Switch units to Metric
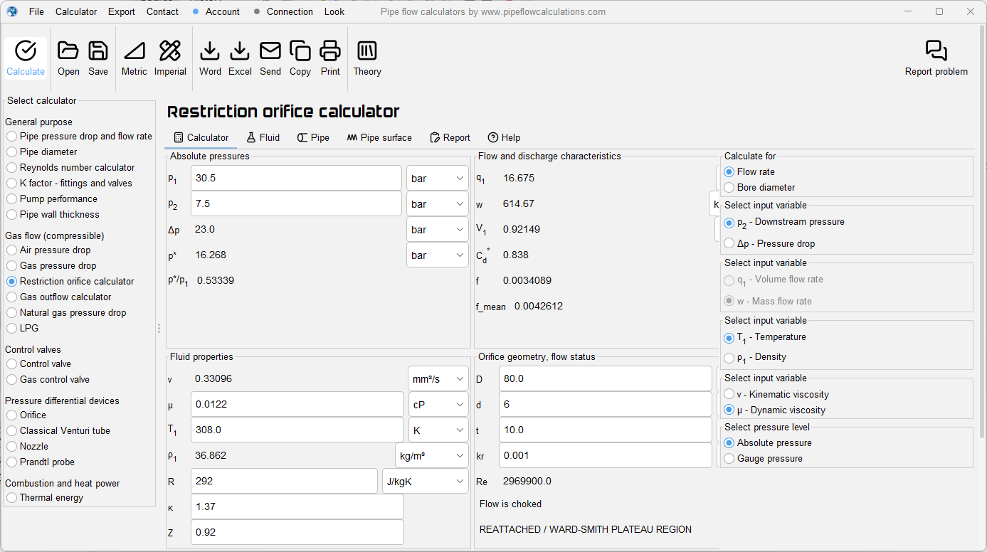Viewport: 987px width, 552px height. [x=134, y=58]
